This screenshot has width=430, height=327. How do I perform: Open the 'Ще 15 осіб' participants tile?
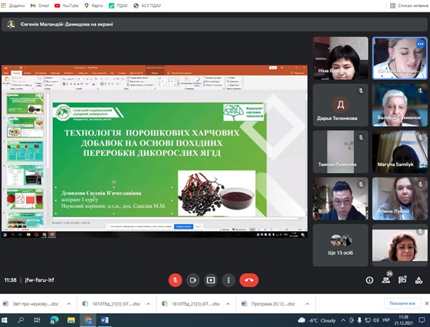tap(340, 245)
